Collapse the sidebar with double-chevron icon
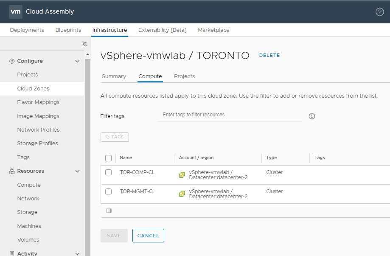 coord(84,44)
